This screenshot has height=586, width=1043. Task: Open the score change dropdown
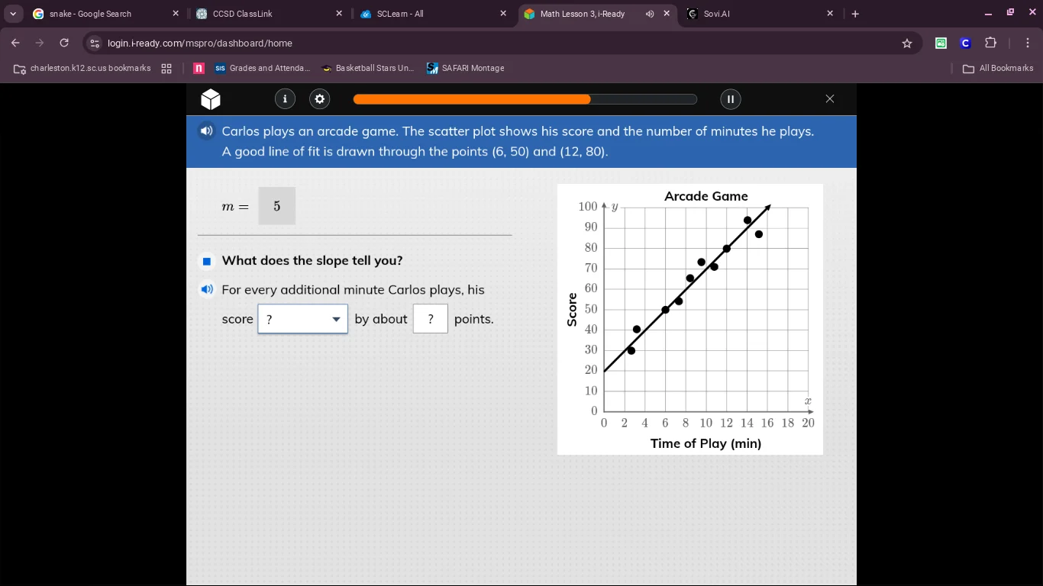pos(302,319)
